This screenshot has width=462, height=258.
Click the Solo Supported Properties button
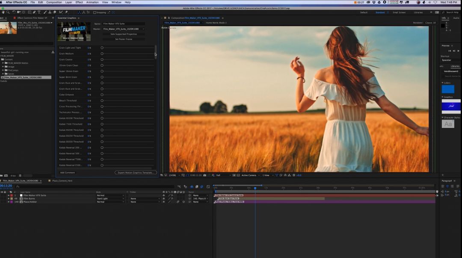[x=124, y=34]
